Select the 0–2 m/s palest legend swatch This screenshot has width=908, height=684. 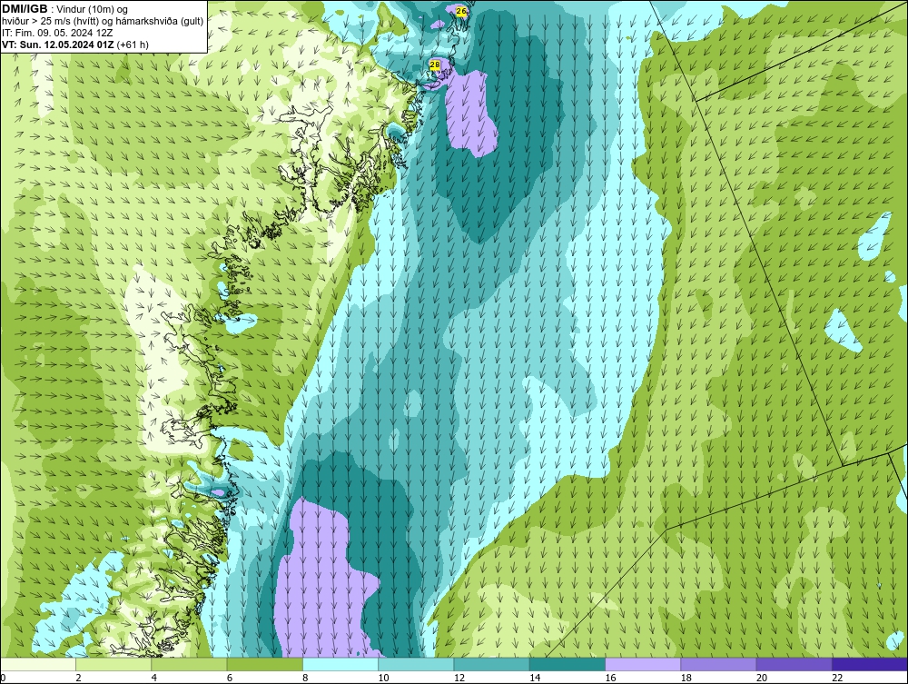37,664
